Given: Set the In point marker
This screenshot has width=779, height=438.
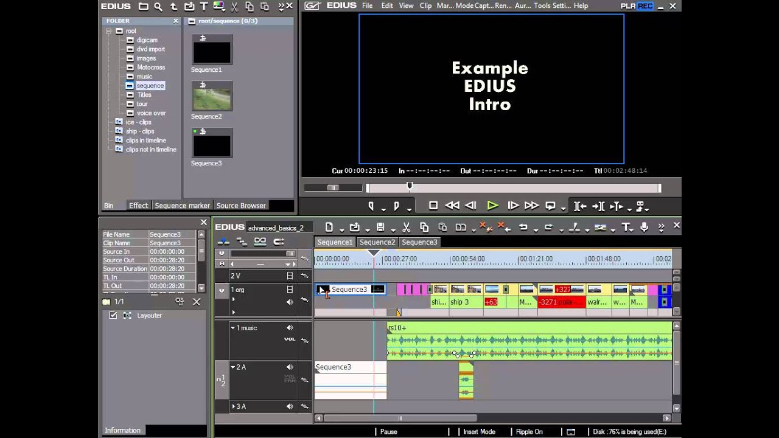Looking at the screenshot, I should coord(371,206).
